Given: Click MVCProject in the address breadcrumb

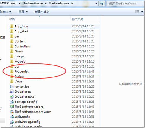Looking at the screenshot, I should point(8,3).
